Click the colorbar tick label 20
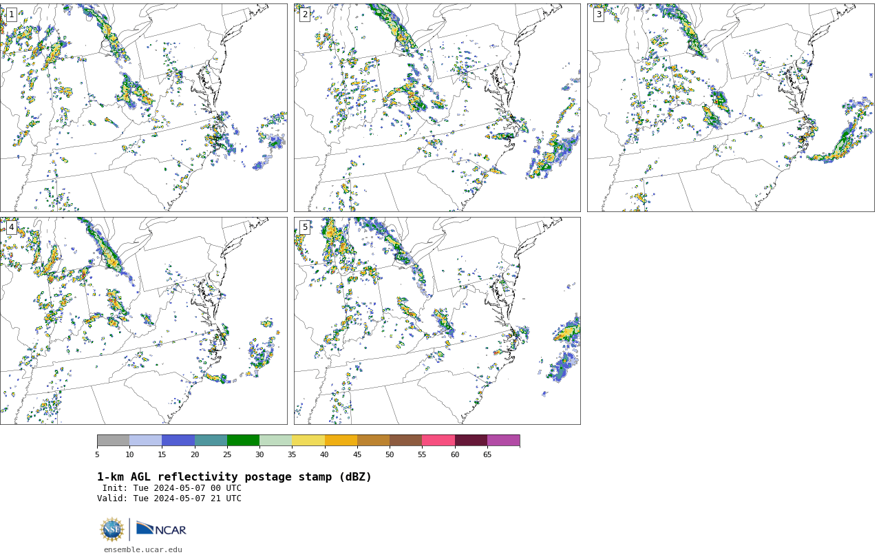 click(195, 454)
